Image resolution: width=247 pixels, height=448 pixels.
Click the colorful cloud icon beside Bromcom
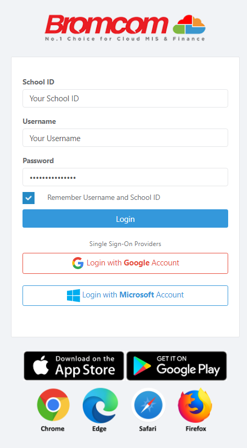coord(189,25)
